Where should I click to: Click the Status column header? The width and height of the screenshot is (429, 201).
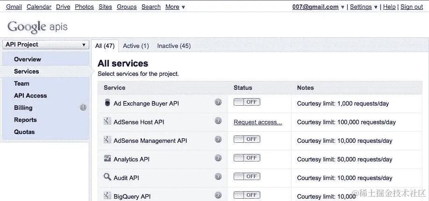tap(243, 87)
